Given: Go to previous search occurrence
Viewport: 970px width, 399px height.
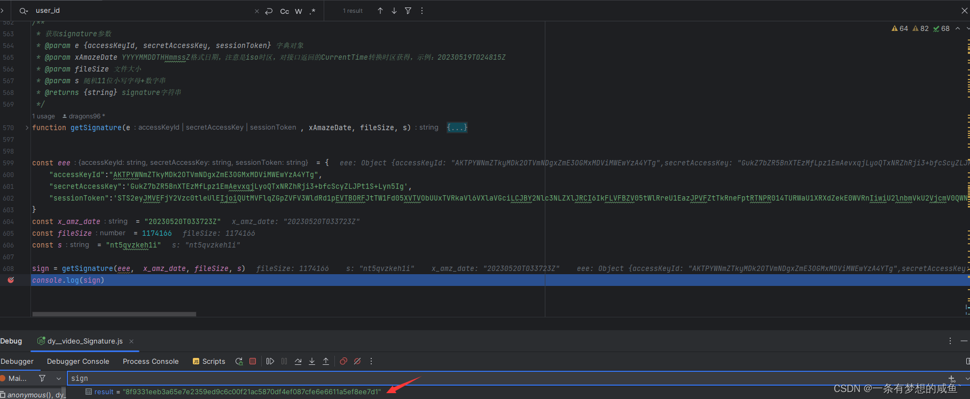Looking at the screenshot, I should pyautogui.click(x=380, y=11).
